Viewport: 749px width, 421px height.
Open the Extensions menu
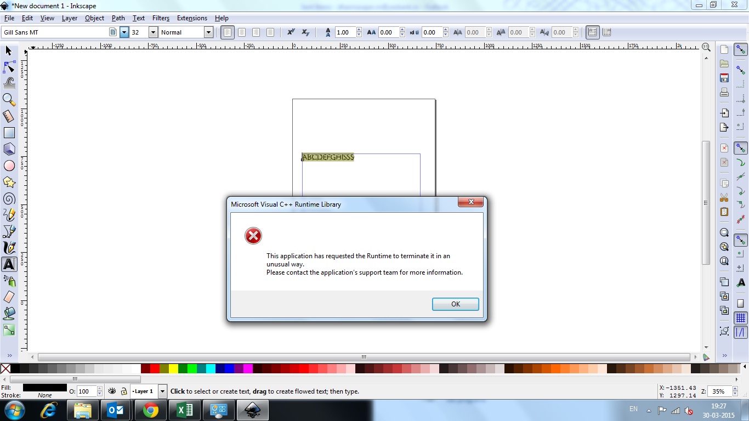coord(192,18)
